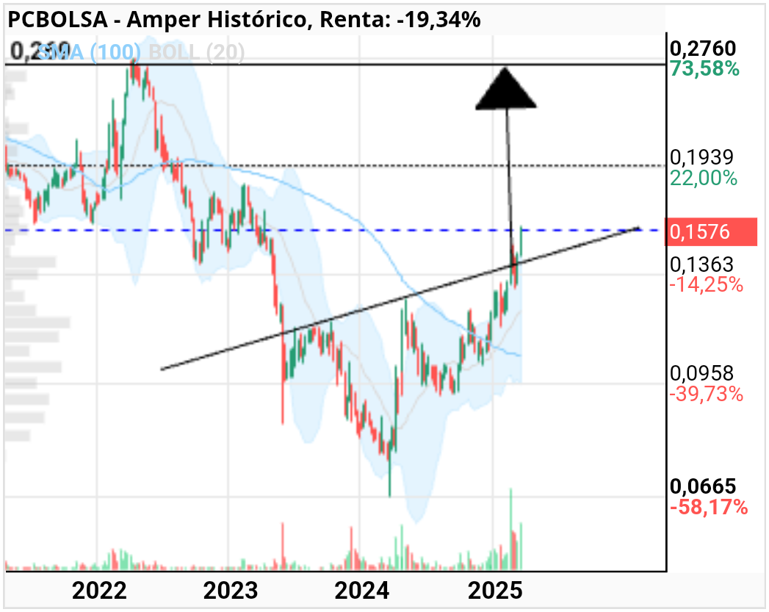Select the 0,0665 support price label
The image size is (769, 612).
pyautogui.click(x=703, y=486)
